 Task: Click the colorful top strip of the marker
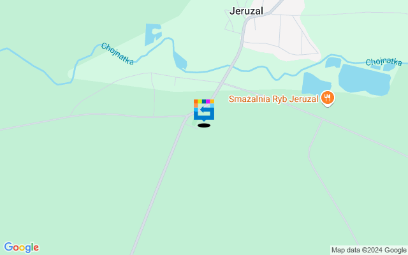point(204,101)
